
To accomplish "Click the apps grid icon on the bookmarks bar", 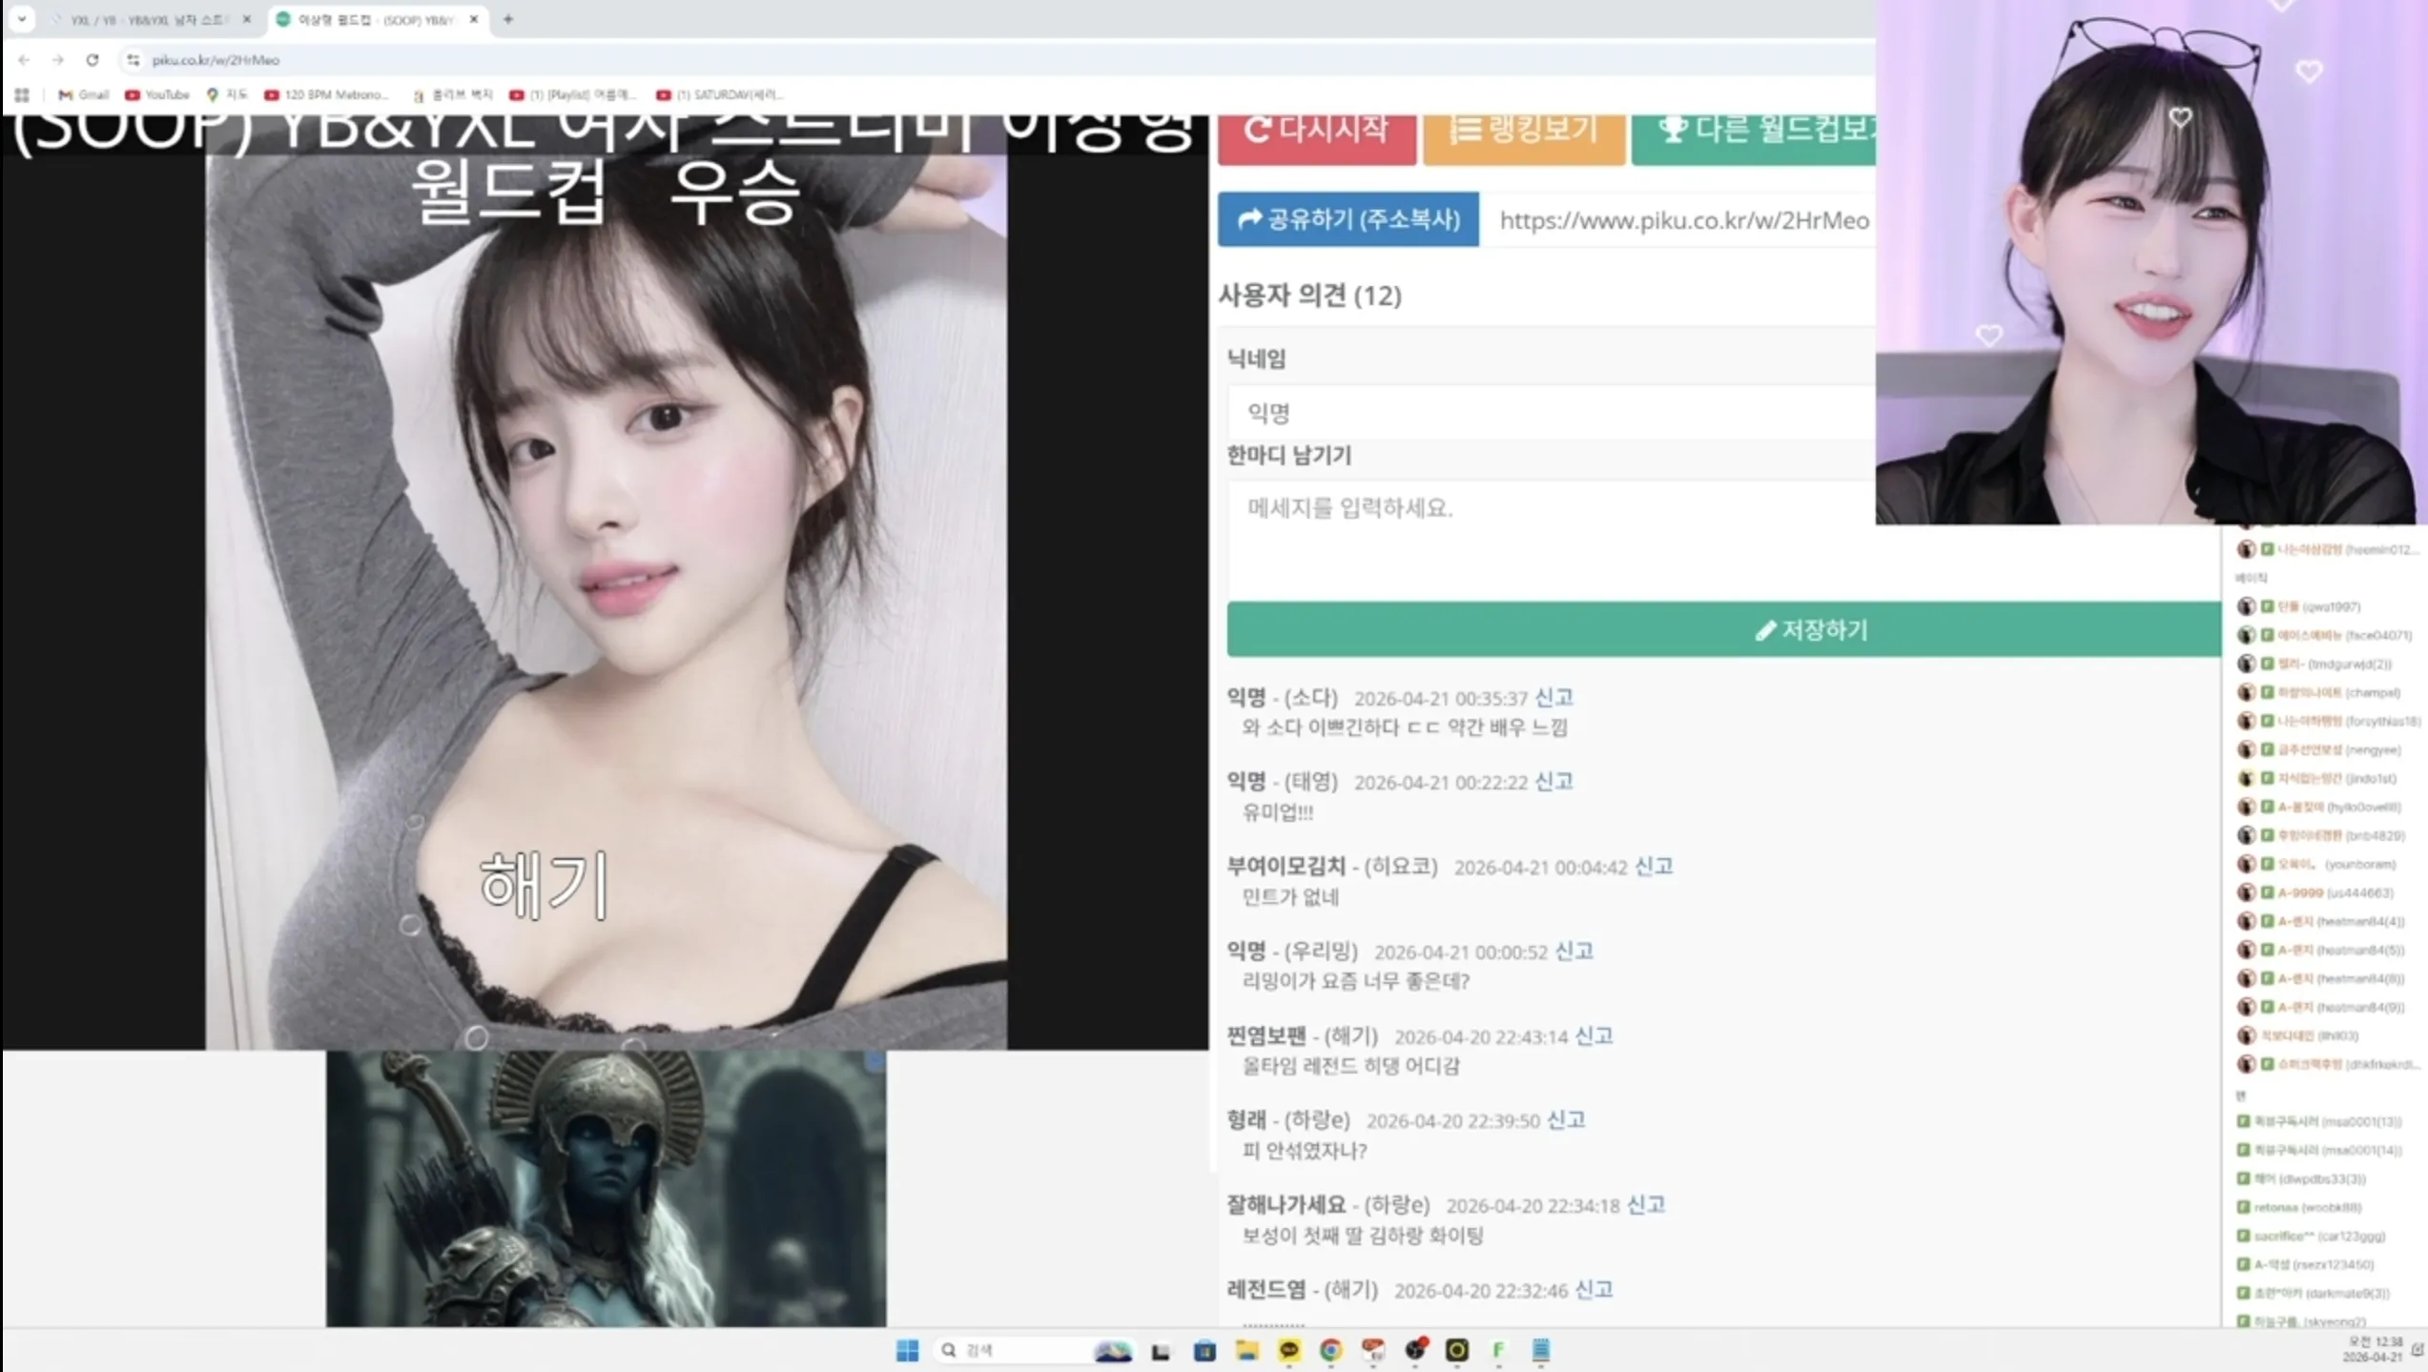I will (21, 94).
